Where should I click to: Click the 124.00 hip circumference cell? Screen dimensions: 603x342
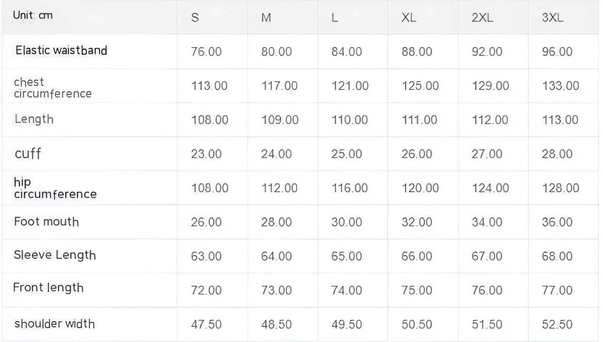coord(490,188)
